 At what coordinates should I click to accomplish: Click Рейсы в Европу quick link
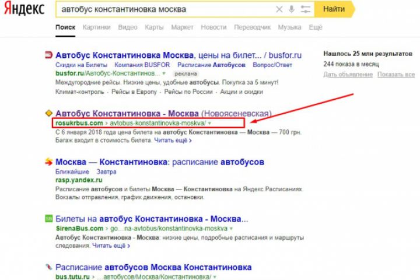click(134, 92)
